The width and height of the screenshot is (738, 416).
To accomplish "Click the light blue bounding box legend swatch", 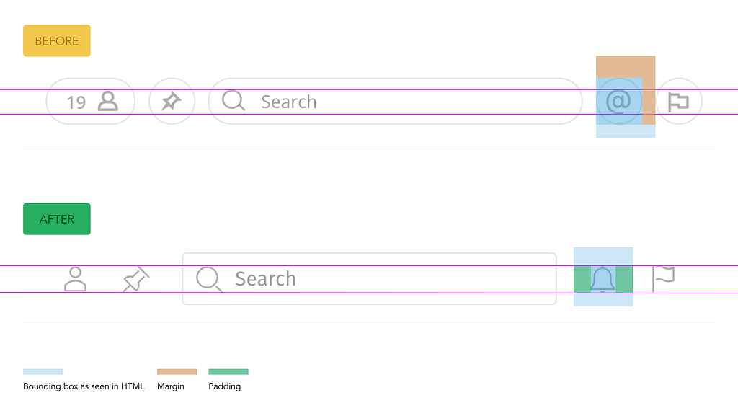I will point(43,372).
